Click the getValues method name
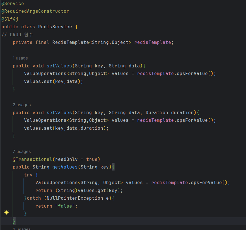Image resolution: width=246 pixels, height=230 pixels. [x=65, y=167]
